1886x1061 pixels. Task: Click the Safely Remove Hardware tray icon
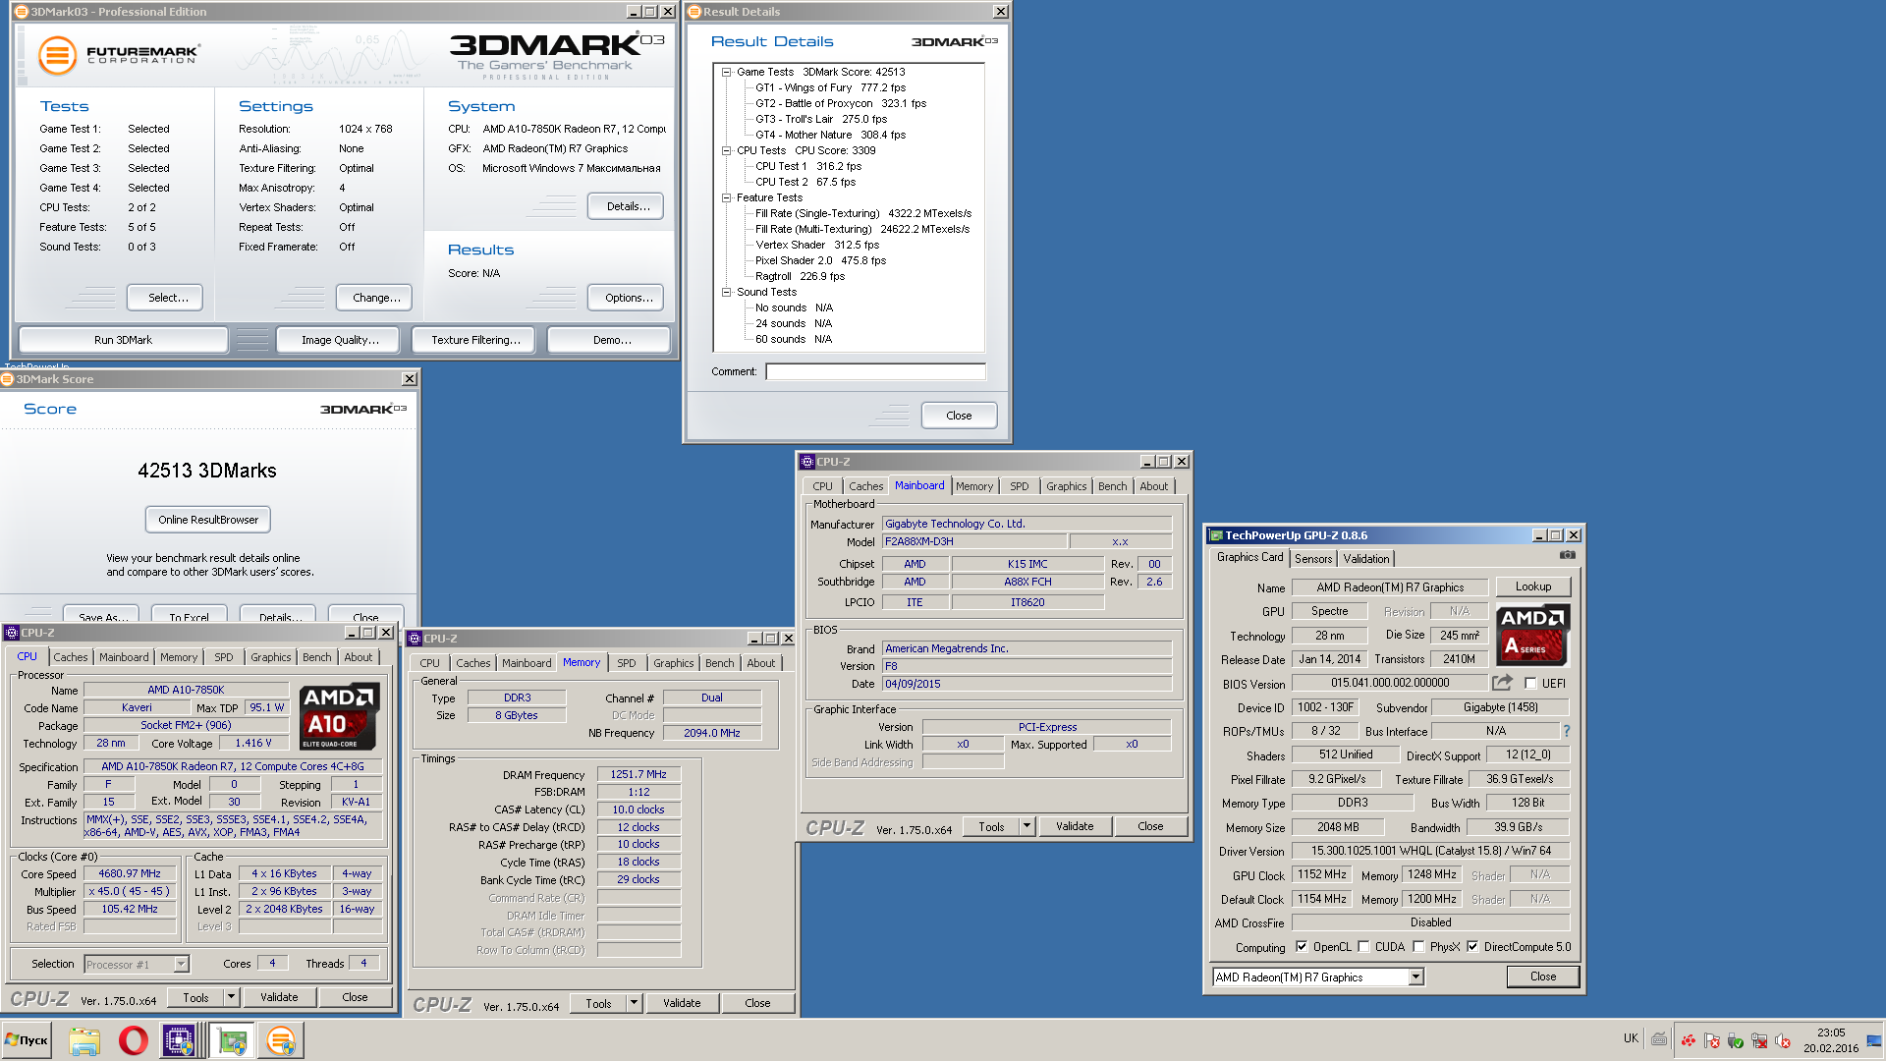(x=1736, y=1040)
